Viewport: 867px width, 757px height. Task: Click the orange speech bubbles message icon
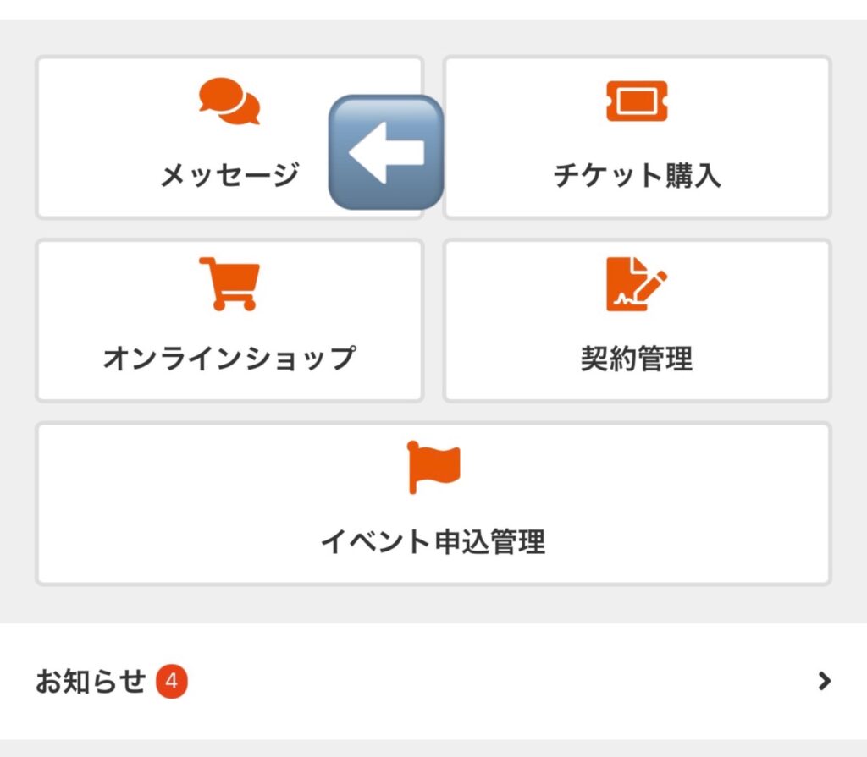(229, 102)
